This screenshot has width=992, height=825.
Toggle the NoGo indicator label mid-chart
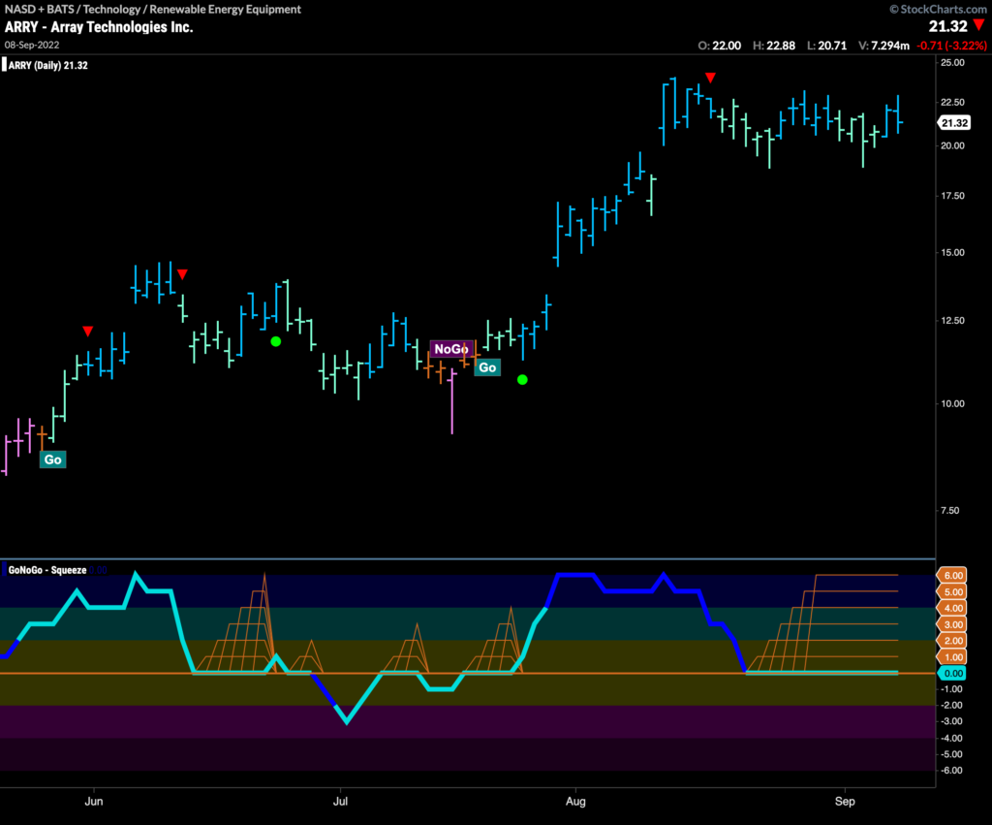coord(451,348)
